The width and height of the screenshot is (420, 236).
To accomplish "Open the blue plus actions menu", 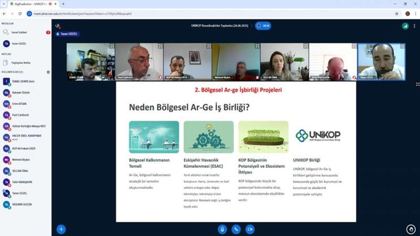I will [61, 229].
